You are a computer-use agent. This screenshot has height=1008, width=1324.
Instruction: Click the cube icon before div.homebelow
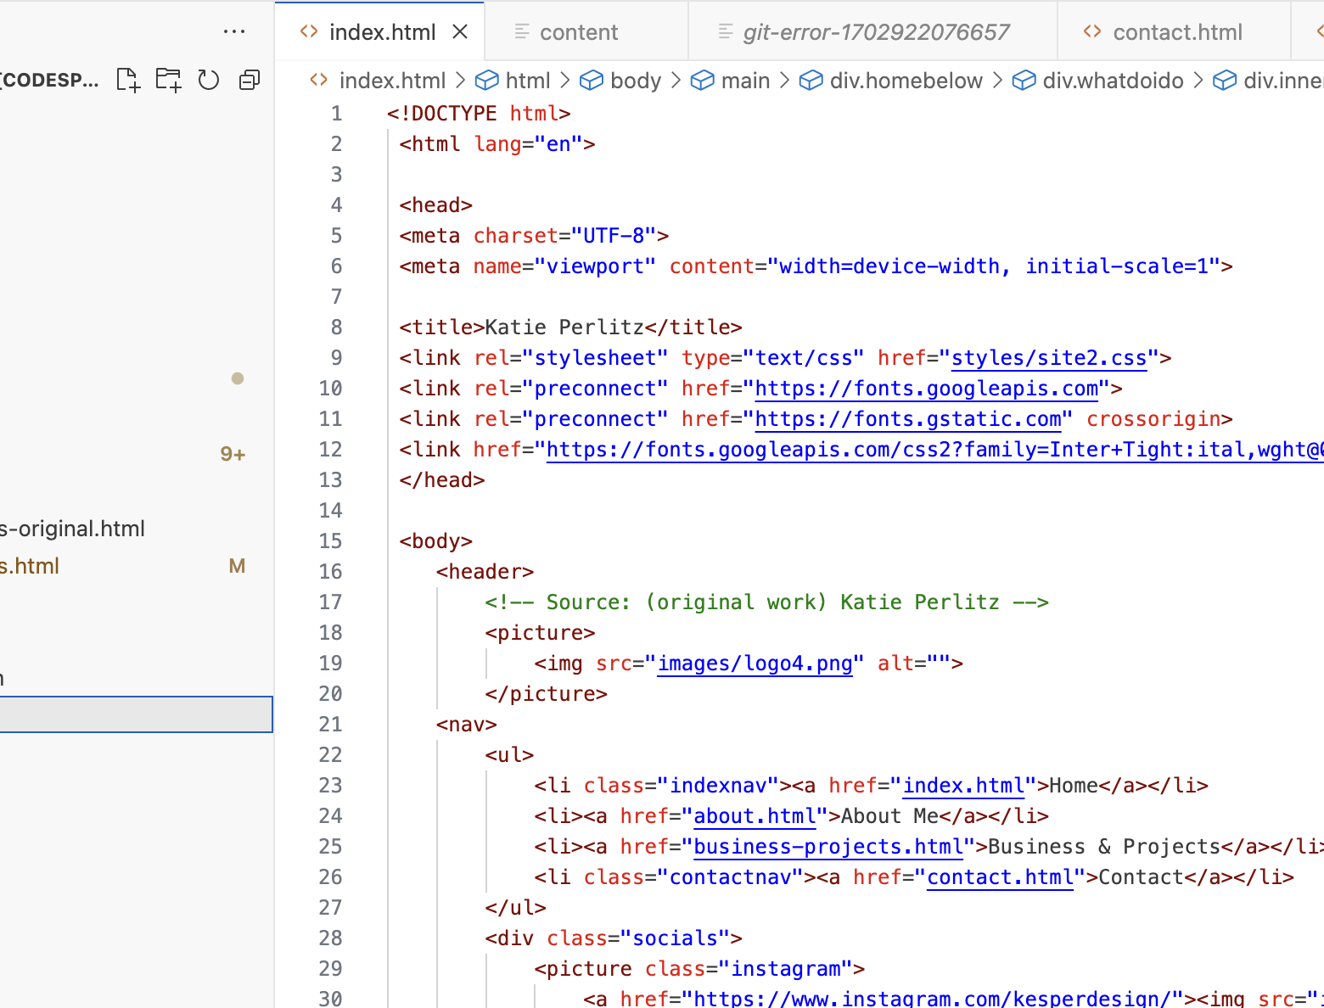[x=811, y=81]
